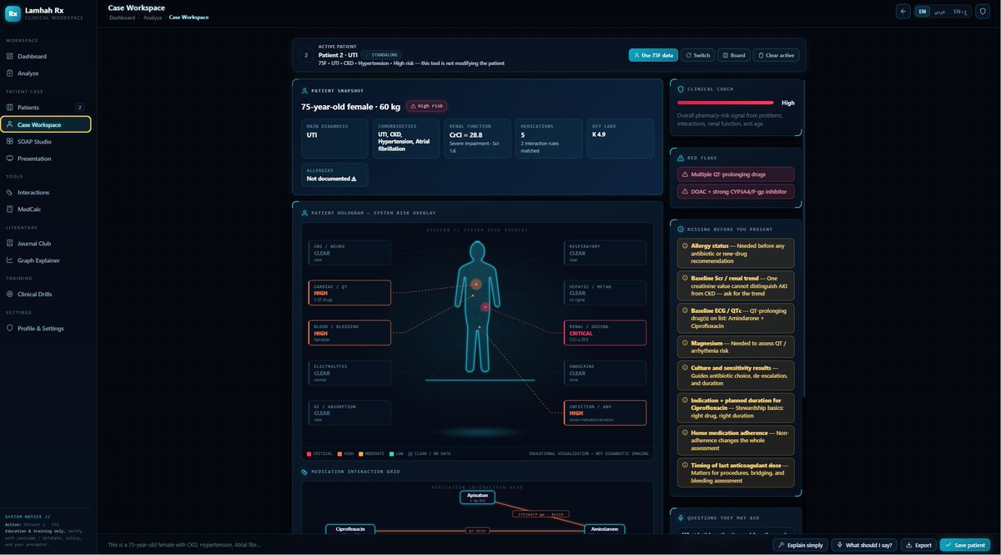This screenshot has height=555, width=1001.
Task: Open Journal Club in sidebar
Action: (46, 243)
